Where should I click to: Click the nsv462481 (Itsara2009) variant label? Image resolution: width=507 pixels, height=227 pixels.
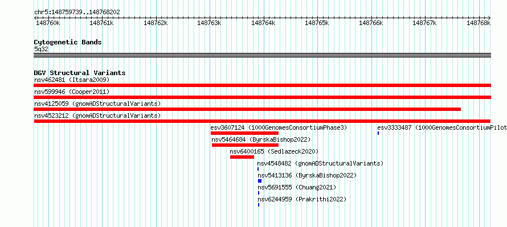(x=72, y=80)
